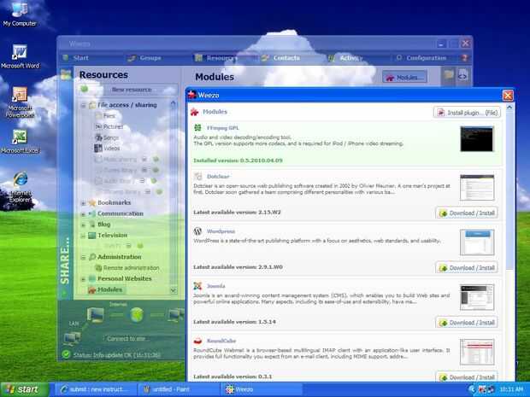Image resolution: width=530 pixels, height=397 pixels.
Task: Select Songs in resource tree
Action: coord(107,137)
